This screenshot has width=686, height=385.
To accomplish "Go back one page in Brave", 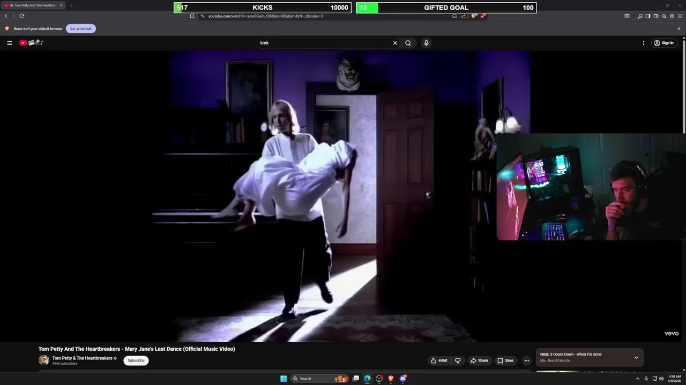I will (x=6, y=16).
